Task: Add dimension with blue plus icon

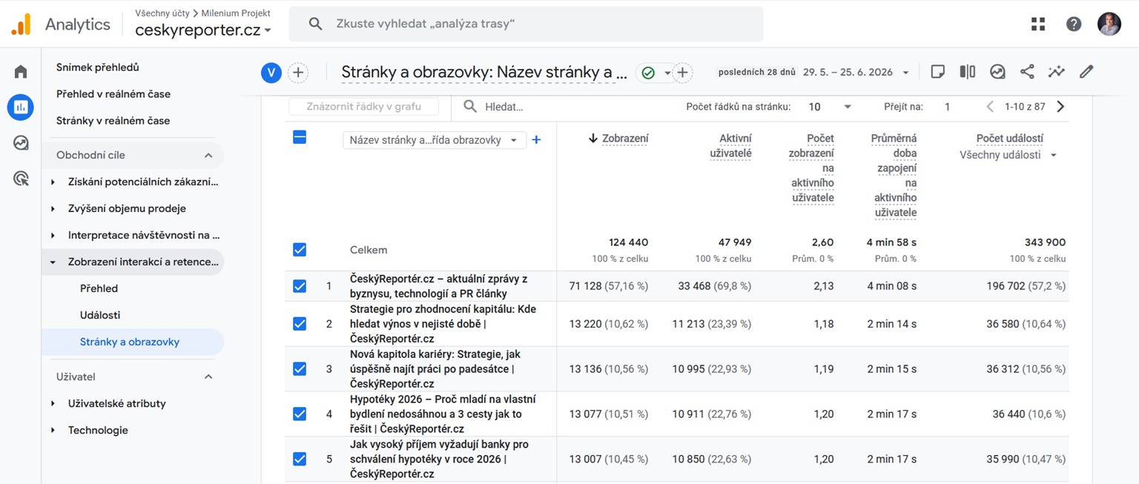Action: point(536,139)
